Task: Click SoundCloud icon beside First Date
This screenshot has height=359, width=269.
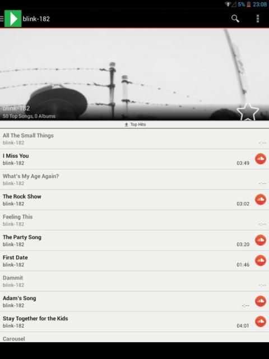Action: tap(261, 260)
